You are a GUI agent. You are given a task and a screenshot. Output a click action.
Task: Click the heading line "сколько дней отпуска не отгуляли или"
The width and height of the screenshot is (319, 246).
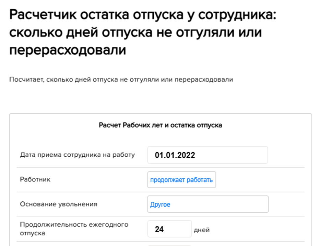135,33
